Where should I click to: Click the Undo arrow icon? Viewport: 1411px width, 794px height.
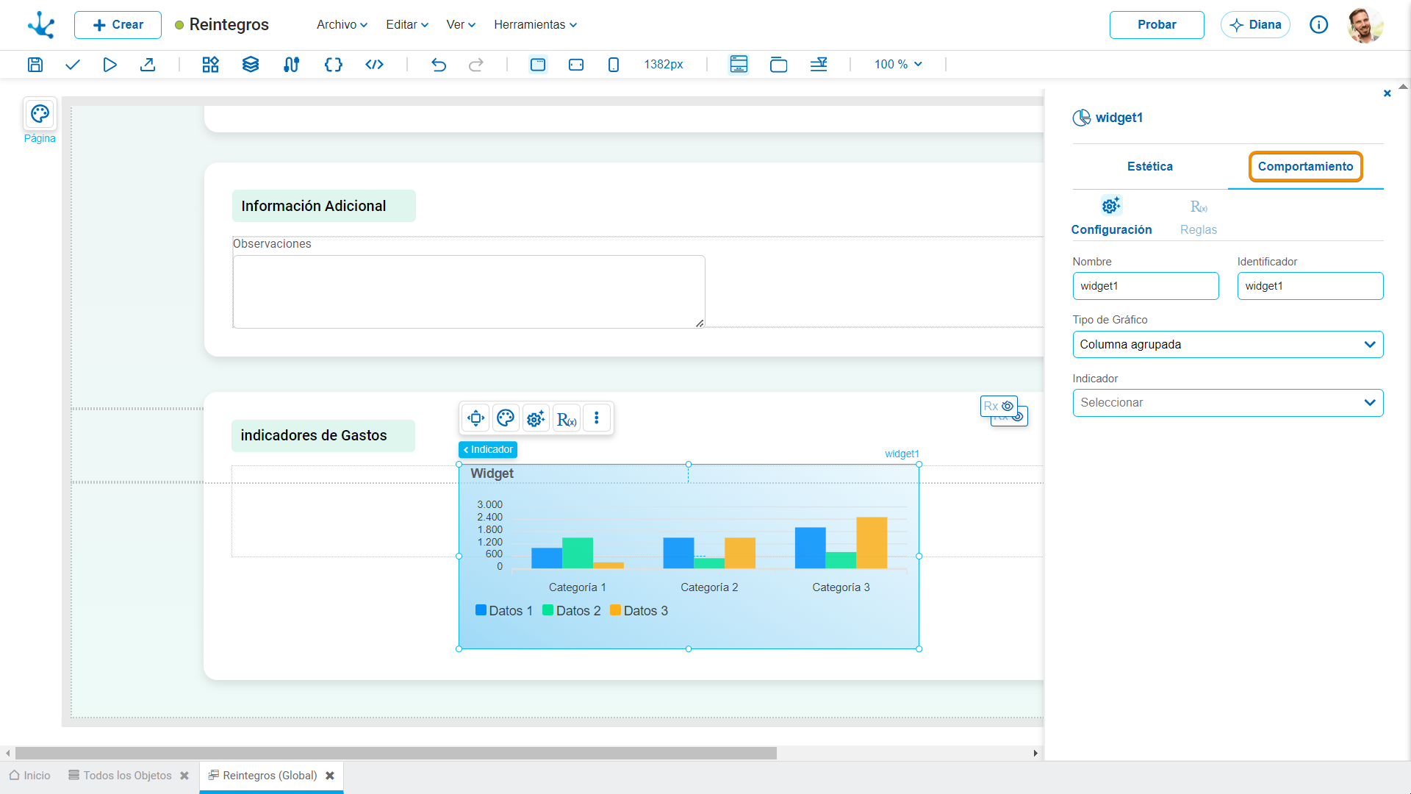pyautogui.click(x=439, y=65)
